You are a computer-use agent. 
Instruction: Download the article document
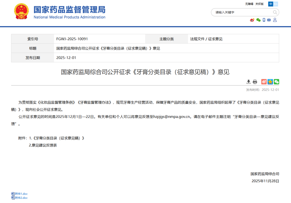248,82
